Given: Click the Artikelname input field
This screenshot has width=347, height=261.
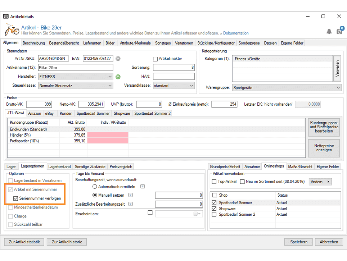Looking at the screenshot, I should [x=75, y=68].
